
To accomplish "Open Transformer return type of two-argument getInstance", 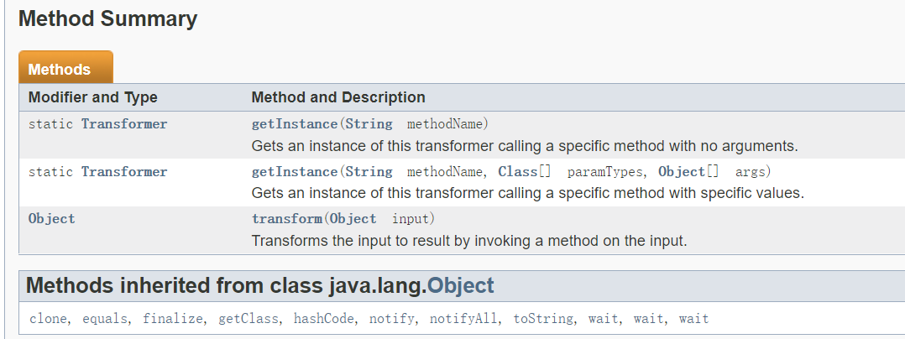I will [123, 172].
